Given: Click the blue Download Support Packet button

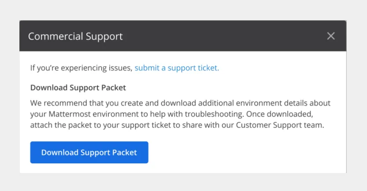Looking at the screenshot, I should (89, 152).
